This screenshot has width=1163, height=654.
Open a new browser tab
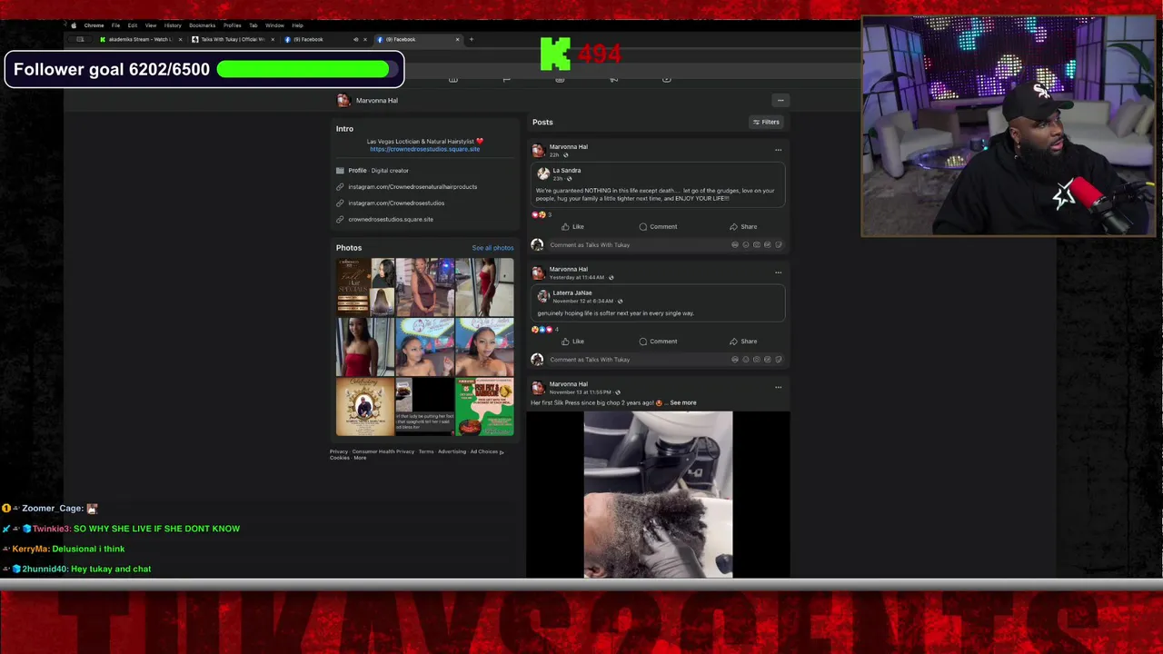click(x=472, y=39)
